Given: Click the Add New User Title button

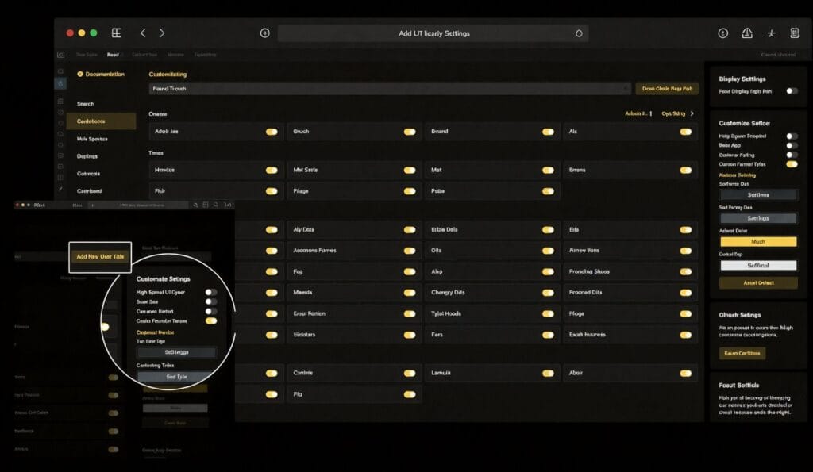Looking at the screenshot, I should pos(99,257).
